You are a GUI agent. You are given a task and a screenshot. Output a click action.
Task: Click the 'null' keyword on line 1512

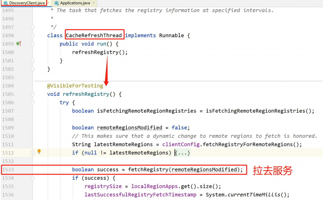click(x=91, y=153)
